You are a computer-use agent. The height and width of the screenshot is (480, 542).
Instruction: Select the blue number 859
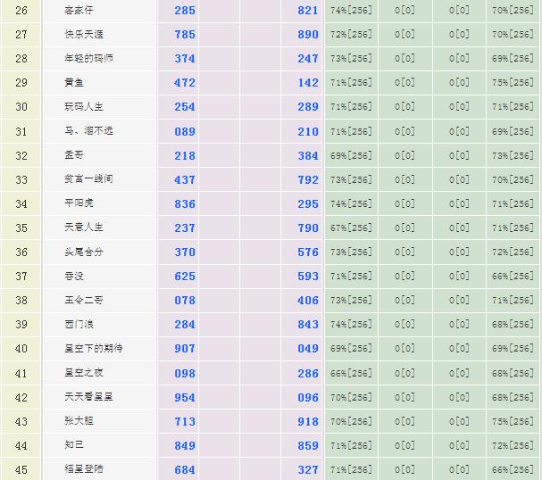[308, 445]
